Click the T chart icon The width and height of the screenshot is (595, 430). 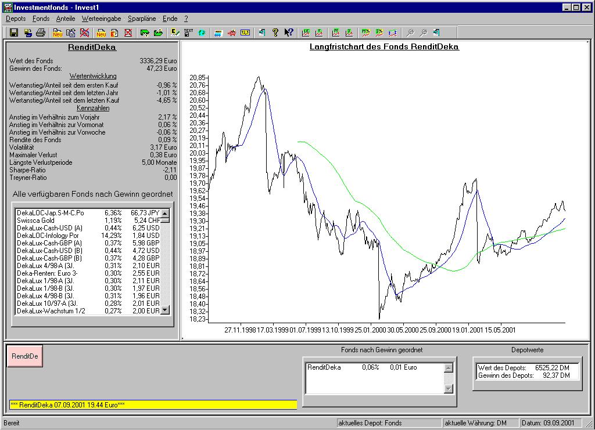(x=319, y=32)
